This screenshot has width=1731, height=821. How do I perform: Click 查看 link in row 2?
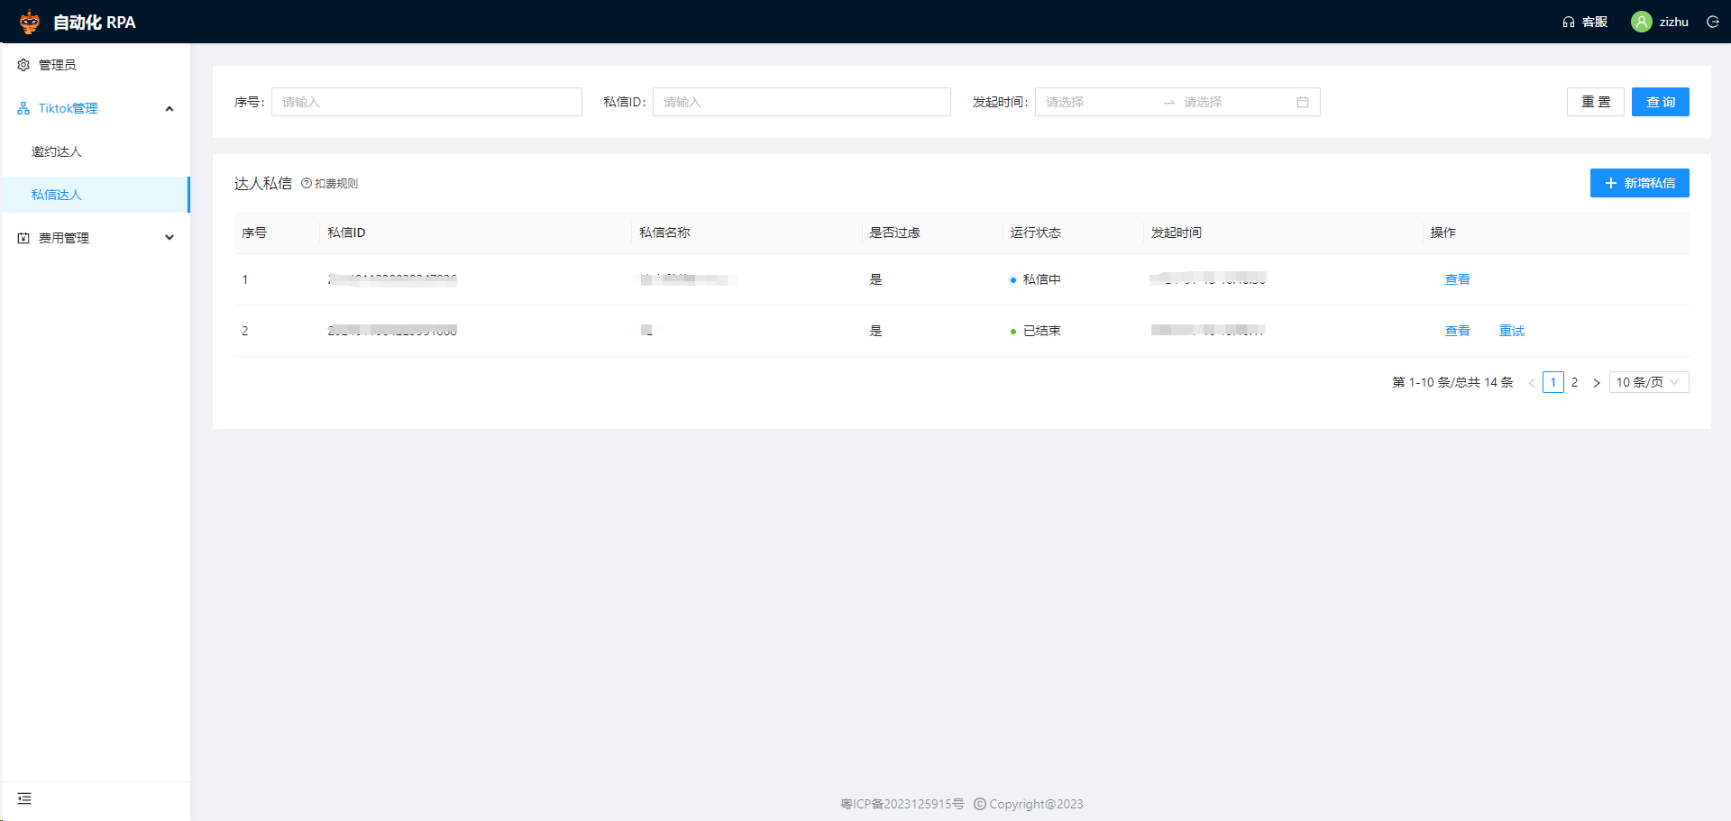click(x=1458, y=331)
